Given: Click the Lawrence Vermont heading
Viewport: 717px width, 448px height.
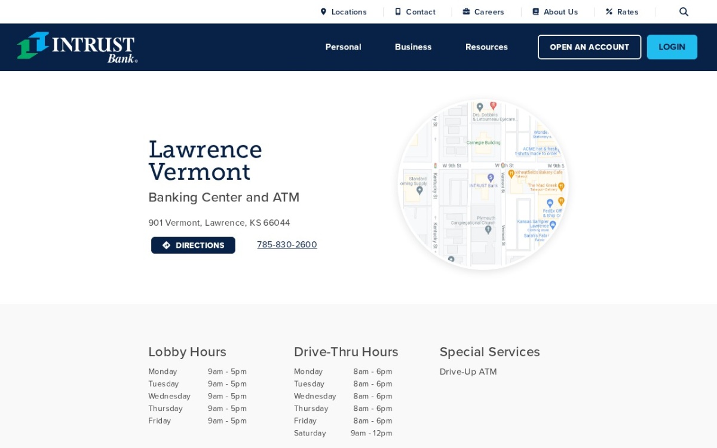Looking at the screenshot, I should (206, 161).
